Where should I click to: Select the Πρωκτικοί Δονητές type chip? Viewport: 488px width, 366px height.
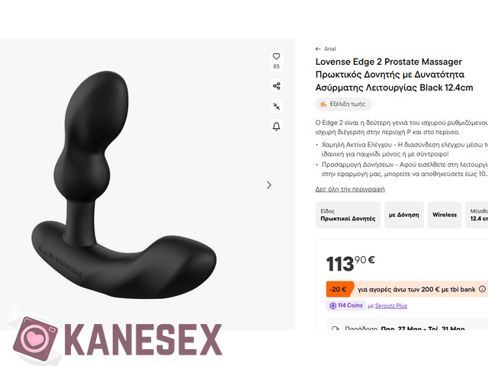348,215
